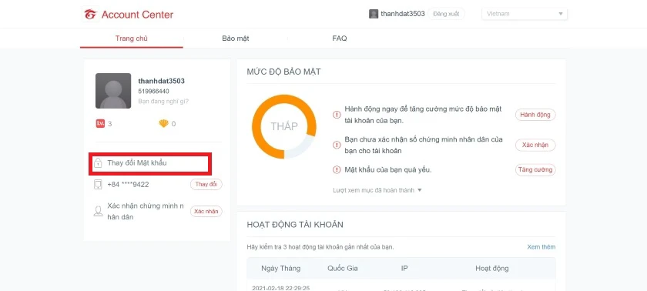
Task: Click the Đăng xuất logout button
Action: [x=447, y=14]
